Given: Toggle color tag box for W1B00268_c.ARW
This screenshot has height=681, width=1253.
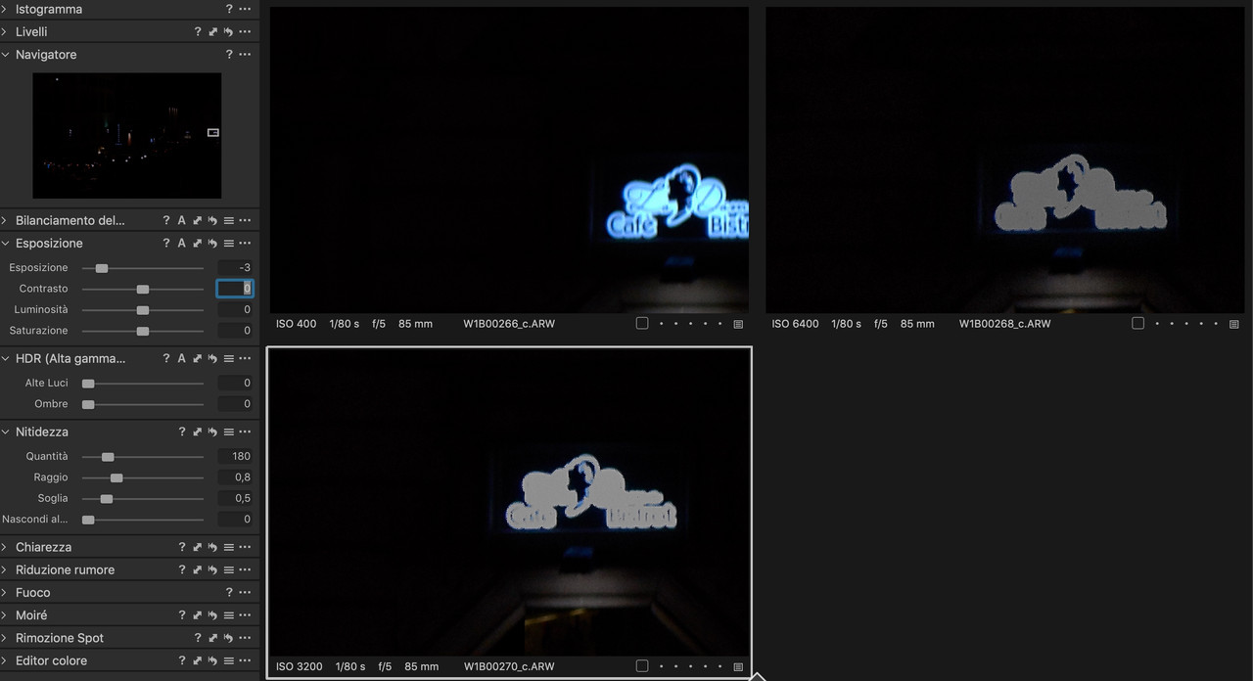Looking at the screenshot, I should click(1137, 323).
